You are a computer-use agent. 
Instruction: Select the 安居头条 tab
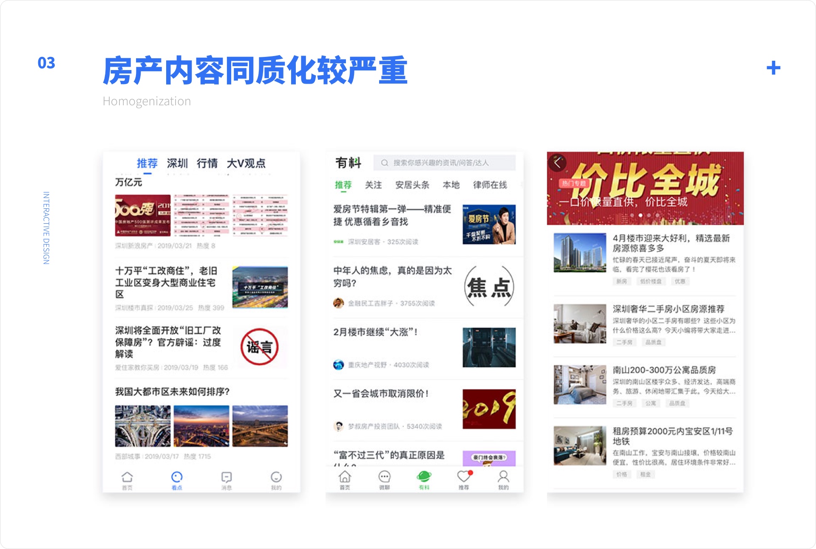click(x=412, y=185)
